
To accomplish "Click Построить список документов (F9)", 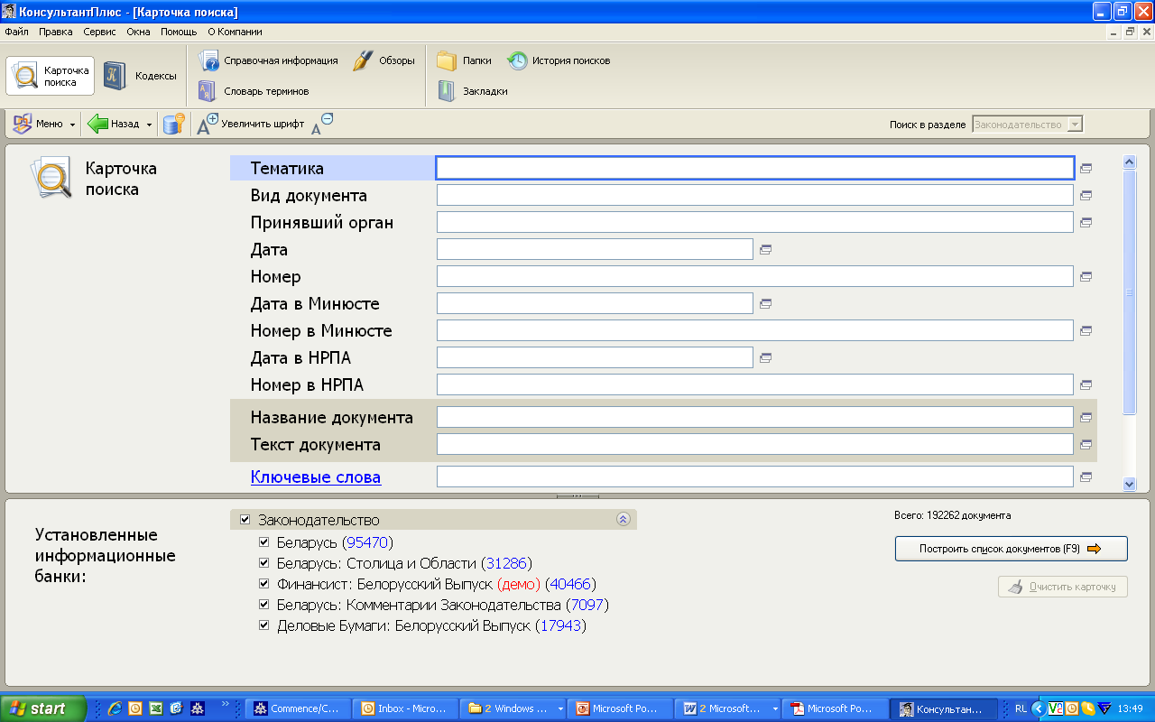I will point(1012,549).
